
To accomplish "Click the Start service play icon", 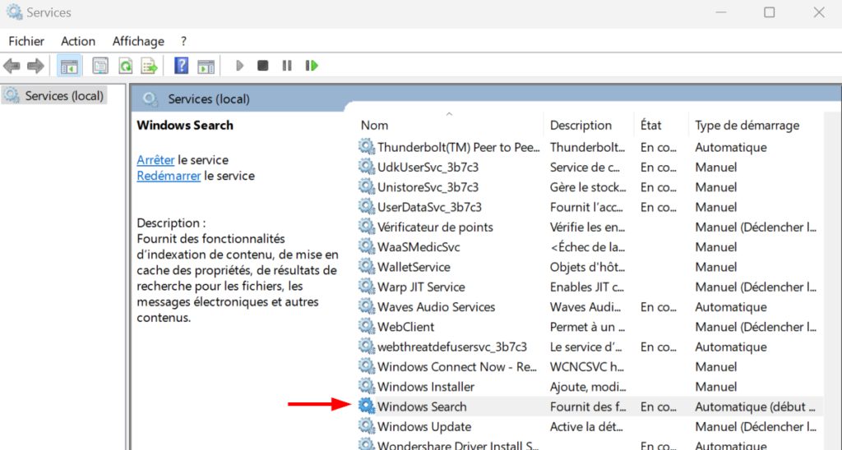I will coord(239,66).
